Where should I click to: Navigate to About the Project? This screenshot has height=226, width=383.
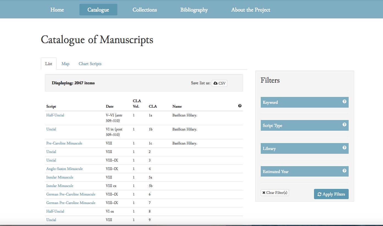(251, 10)
